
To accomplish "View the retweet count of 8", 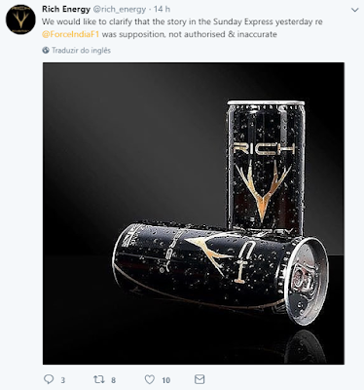I will tap(113, 380).
